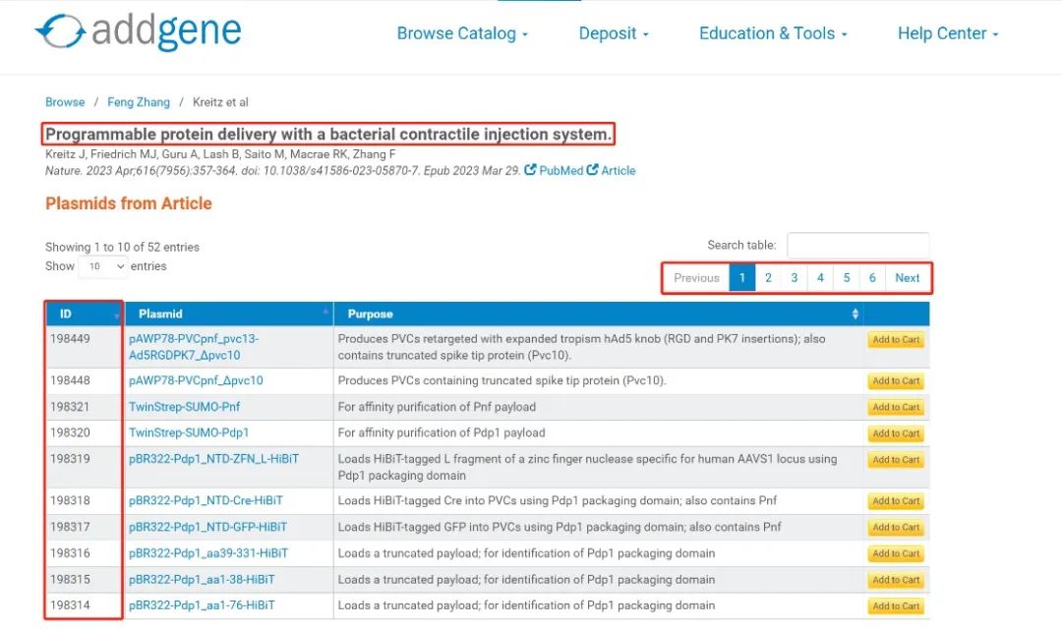The height and width of the screenshot is (631, 1062).
Task: Sort table by Plasmid column arrow
Action: tap(325, 313)
